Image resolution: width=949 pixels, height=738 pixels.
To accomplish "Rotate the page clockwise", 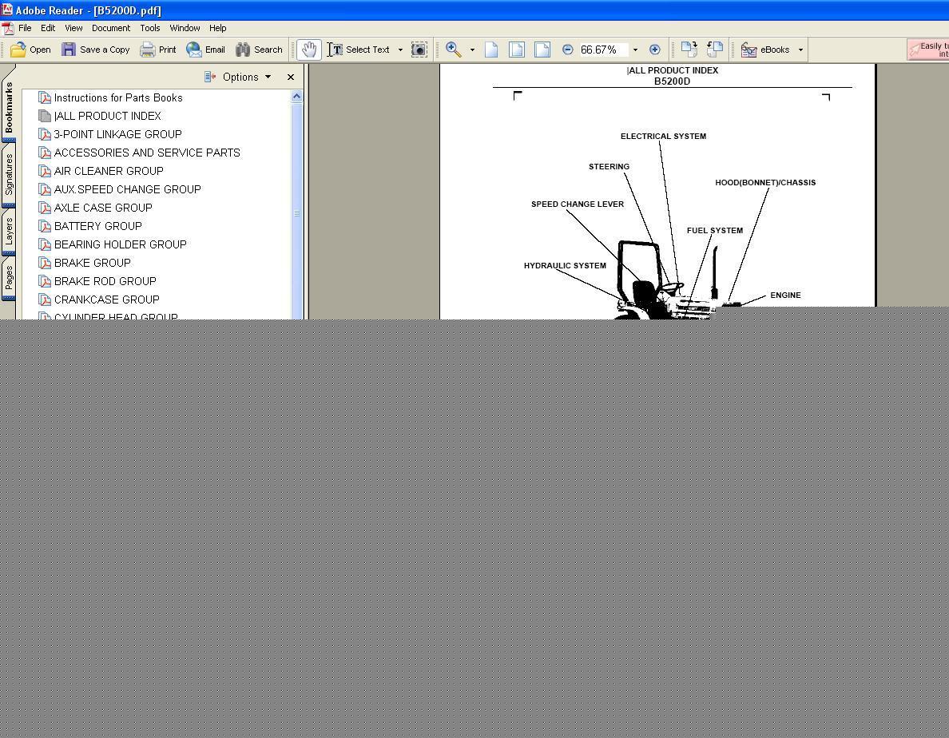I will pos(689,50).
